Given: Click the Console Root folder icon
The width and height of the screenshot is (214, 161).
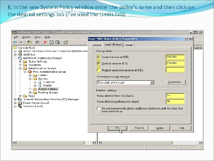Looking at the screenshot, I should click(x=15, y=48).
